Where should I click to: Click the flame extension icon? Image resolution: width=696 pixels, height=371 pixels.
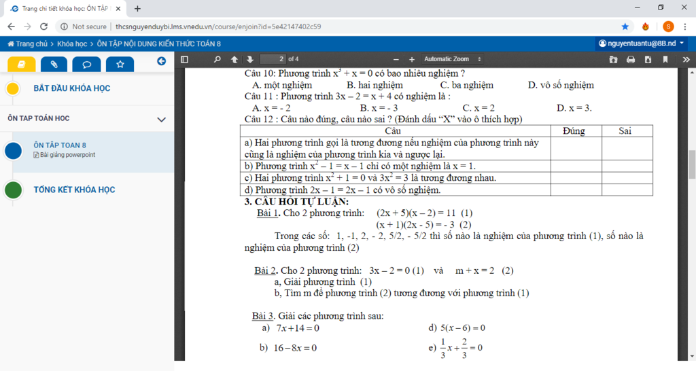(x=646, y=26)
